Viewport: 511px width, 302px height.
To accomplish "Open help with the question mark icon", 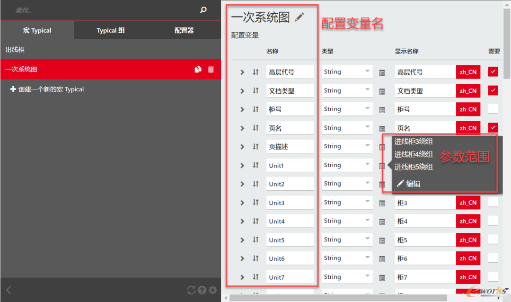I will [x=202, y=290].
